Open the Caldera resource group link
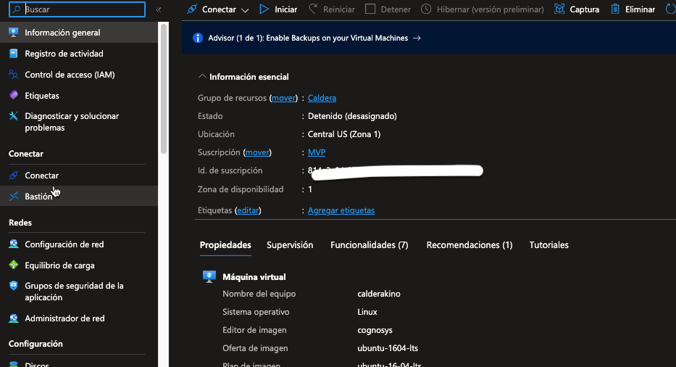676x367 pixels. (322, 98)
